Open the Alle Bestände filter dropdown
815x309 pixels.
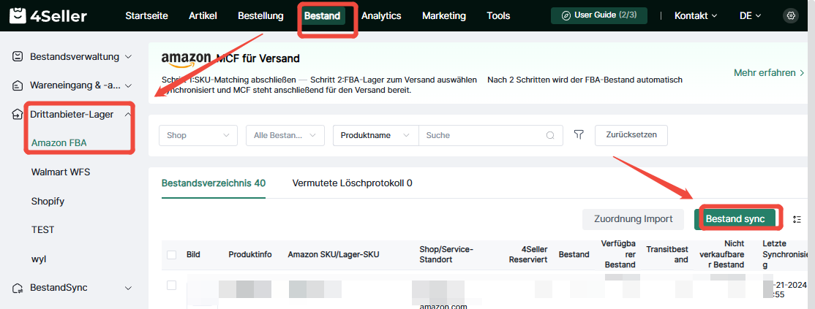pyautogui.click(x=285, y=135)
